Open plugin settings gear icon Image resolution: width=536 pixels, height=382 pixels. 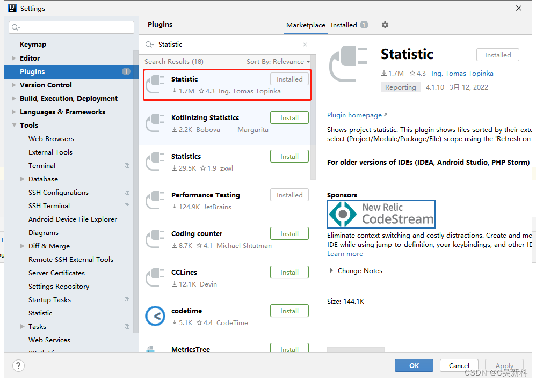385,25
